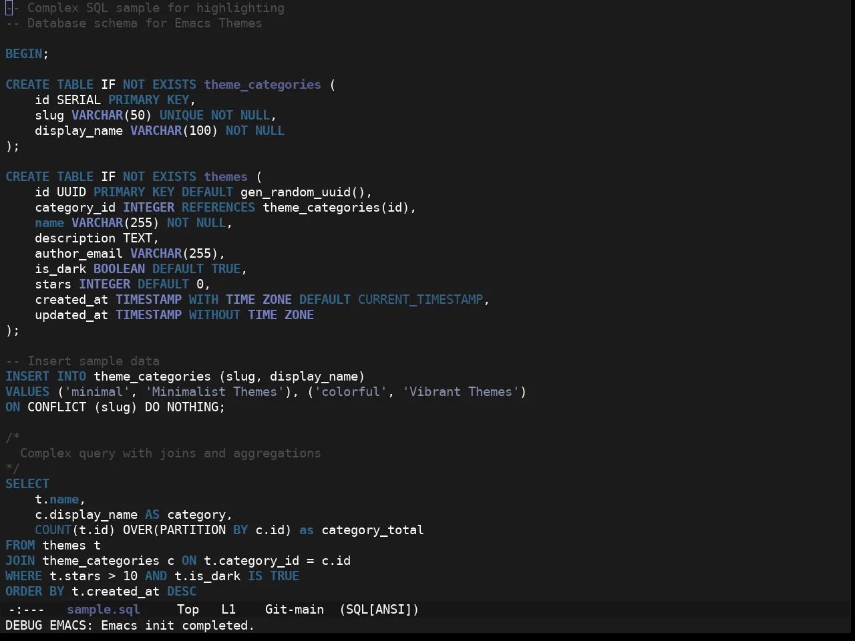Click VARCHAR(50) on the slug line
Image resolution: width=855 pixels, height=641 pixels.
point(112,115)
